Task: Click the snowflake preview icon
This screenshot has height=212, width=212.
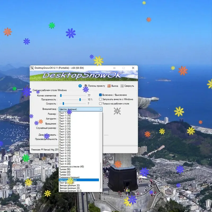Action: [117, 111]
